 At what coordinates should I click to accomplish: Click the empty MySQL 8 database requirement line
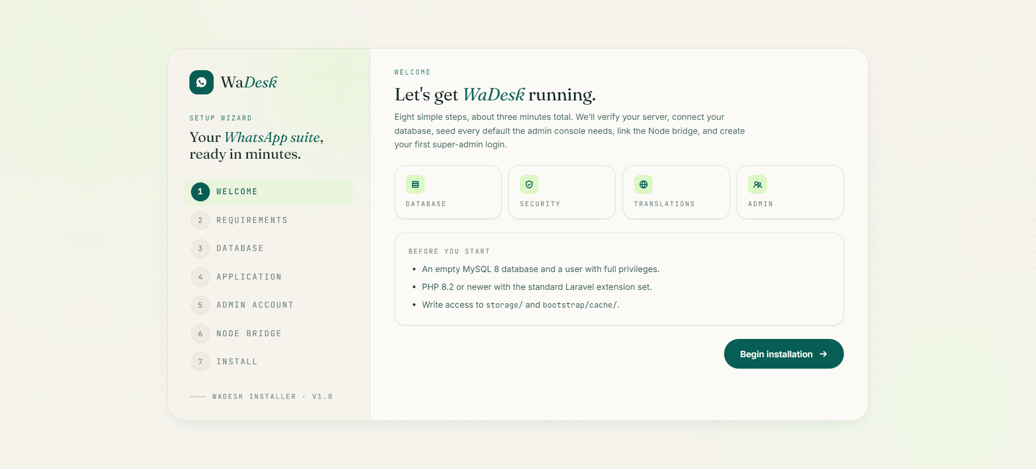point(541,269)
